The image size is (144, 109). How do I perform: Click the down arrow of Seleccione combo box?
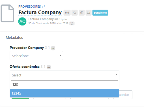[x=60, y=55]
